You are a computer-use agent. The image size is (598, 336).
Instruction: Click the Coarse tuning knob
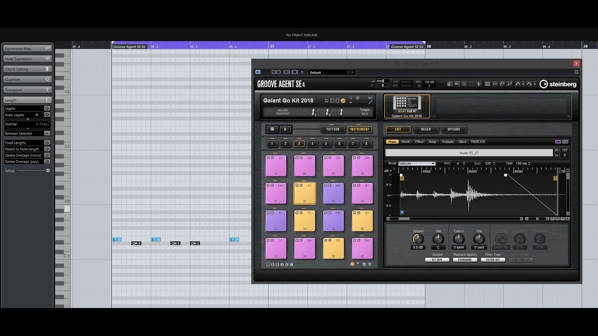pos(459,239)
